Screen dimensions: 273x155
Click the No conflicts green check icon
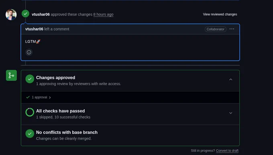click(30, 134)
